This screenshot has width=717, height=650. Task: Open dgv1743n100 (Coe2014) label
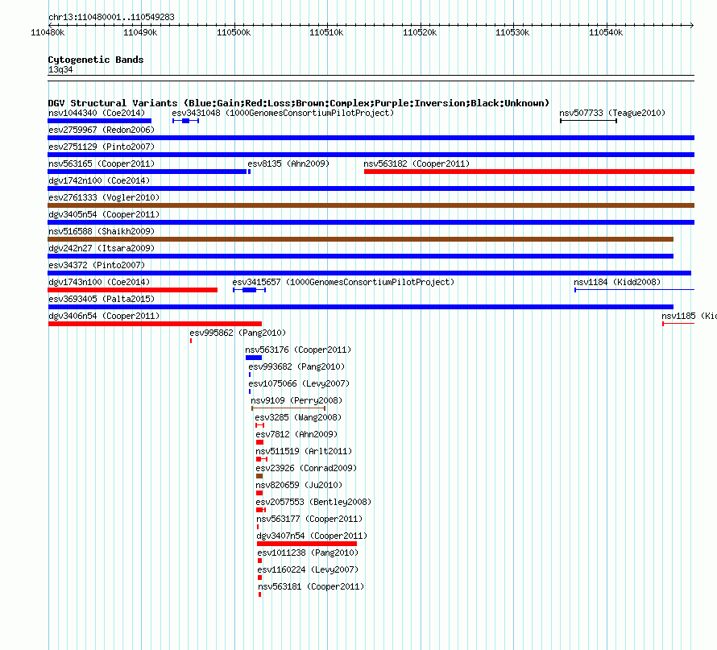[x=99, y=282]
